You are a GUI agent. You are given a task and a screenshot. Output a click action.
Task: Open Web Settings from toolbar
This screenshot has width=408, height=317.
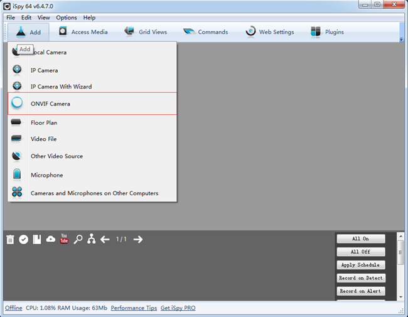point(269,32)
